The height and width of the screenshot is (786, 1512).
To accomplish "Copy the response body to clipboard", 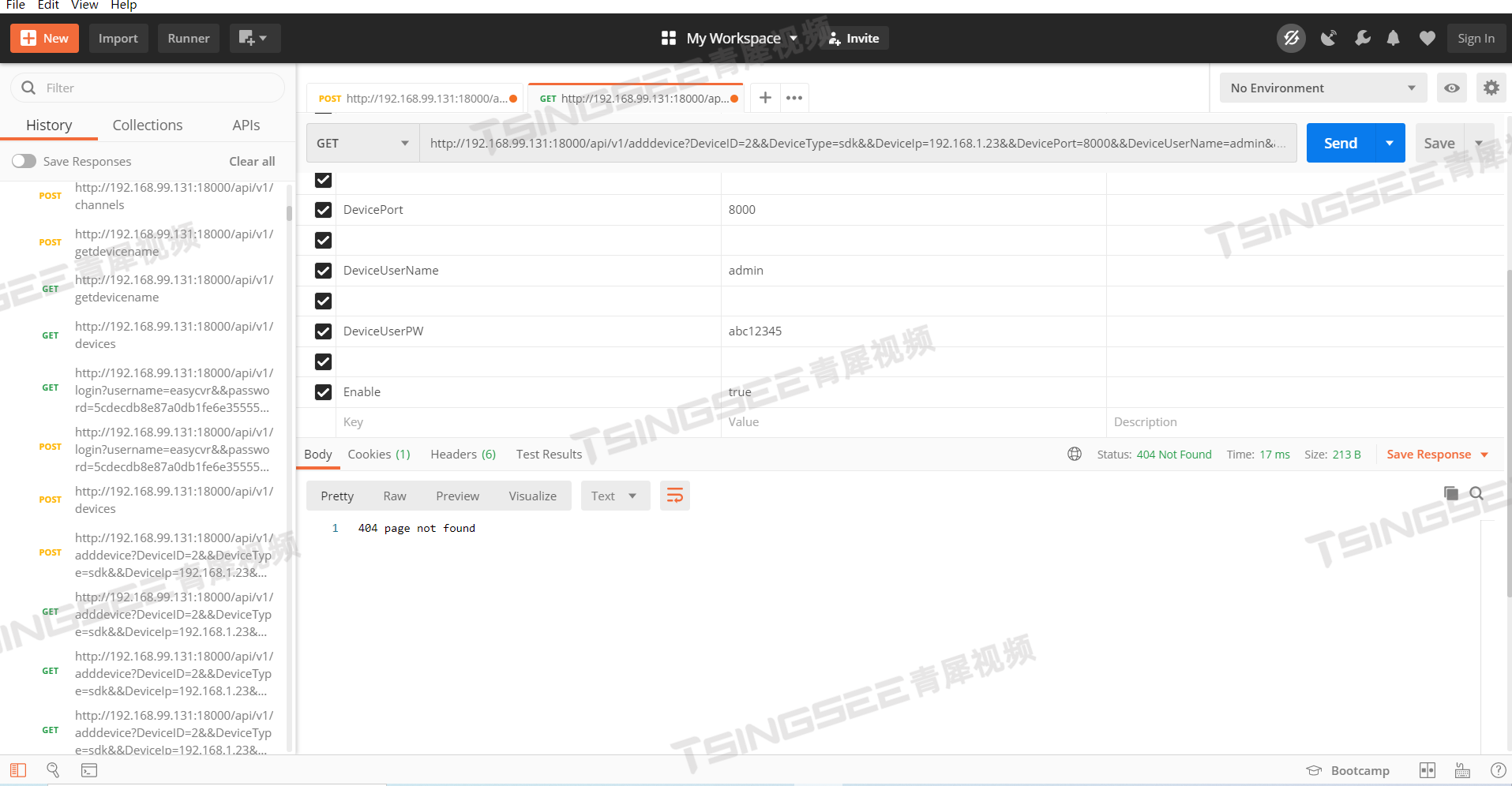I will [1451, 493].
